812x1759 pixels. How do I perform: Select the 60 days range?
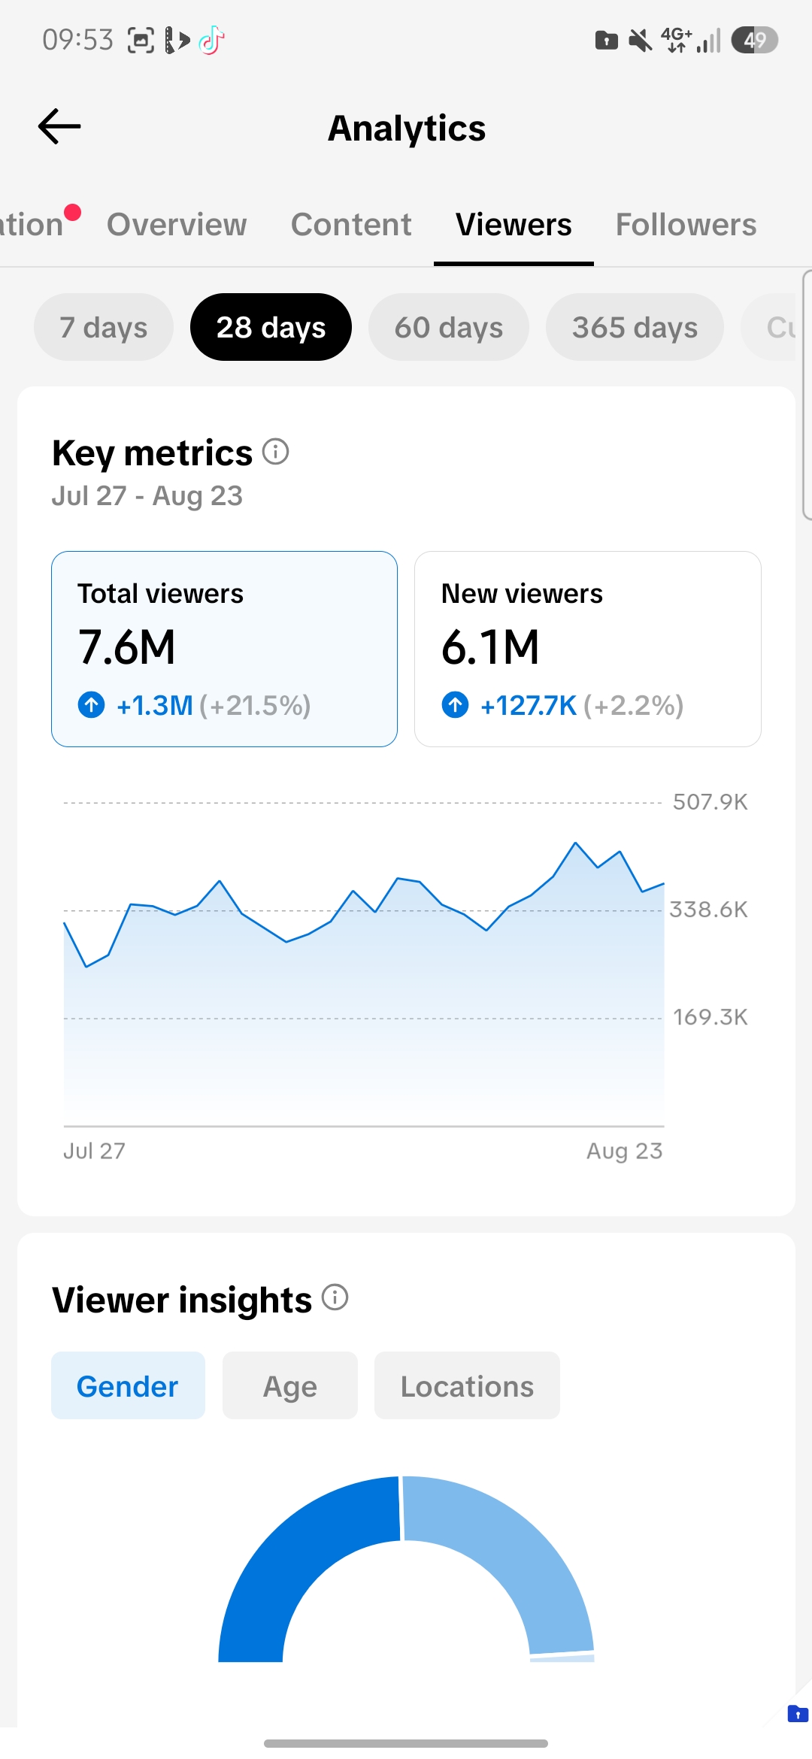coord(449,327)
